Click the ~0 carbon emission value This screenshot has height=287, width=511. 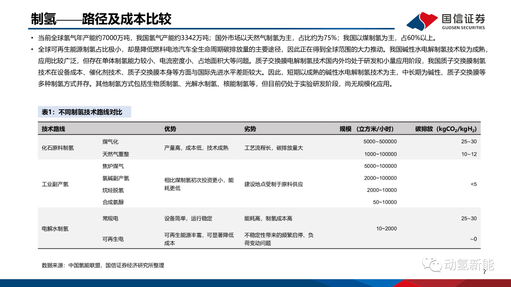click(473, 239)
